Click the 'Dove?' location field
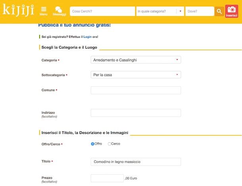Viewport: 242px width, 186px height. [x=200, y=11]
